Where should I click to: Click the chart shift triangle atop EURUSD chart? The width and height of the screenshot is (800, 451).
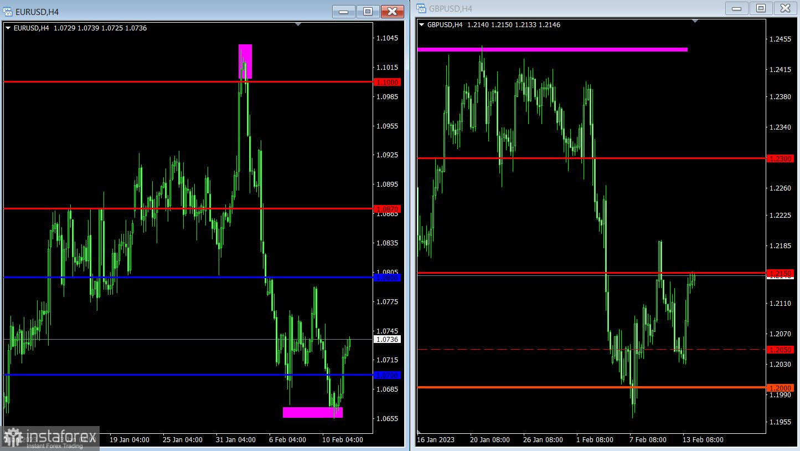(x=299, y=24)
